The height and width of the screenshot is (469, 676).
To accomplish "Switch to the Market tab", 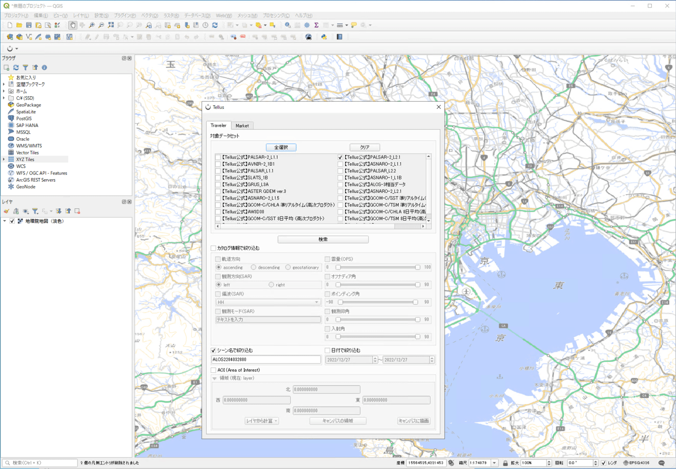I will click(242, 126).
